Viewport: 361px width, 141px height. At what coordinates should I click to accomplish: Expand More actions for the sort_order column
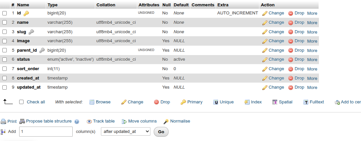tap(312, 69)
